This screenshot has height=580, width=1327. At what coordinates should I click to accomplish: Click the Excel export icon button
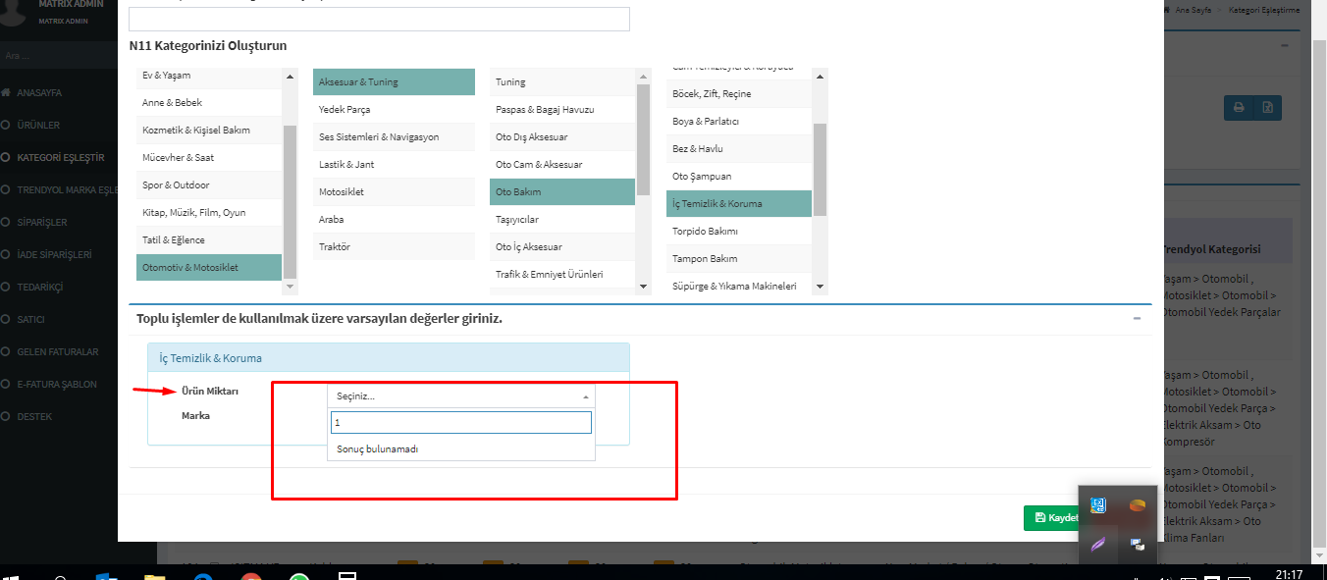pyautogui.click(x=1268, y=108)
